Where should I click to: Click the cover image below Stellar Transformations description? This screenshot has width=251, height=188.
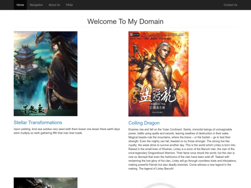(x=46, y=183)
